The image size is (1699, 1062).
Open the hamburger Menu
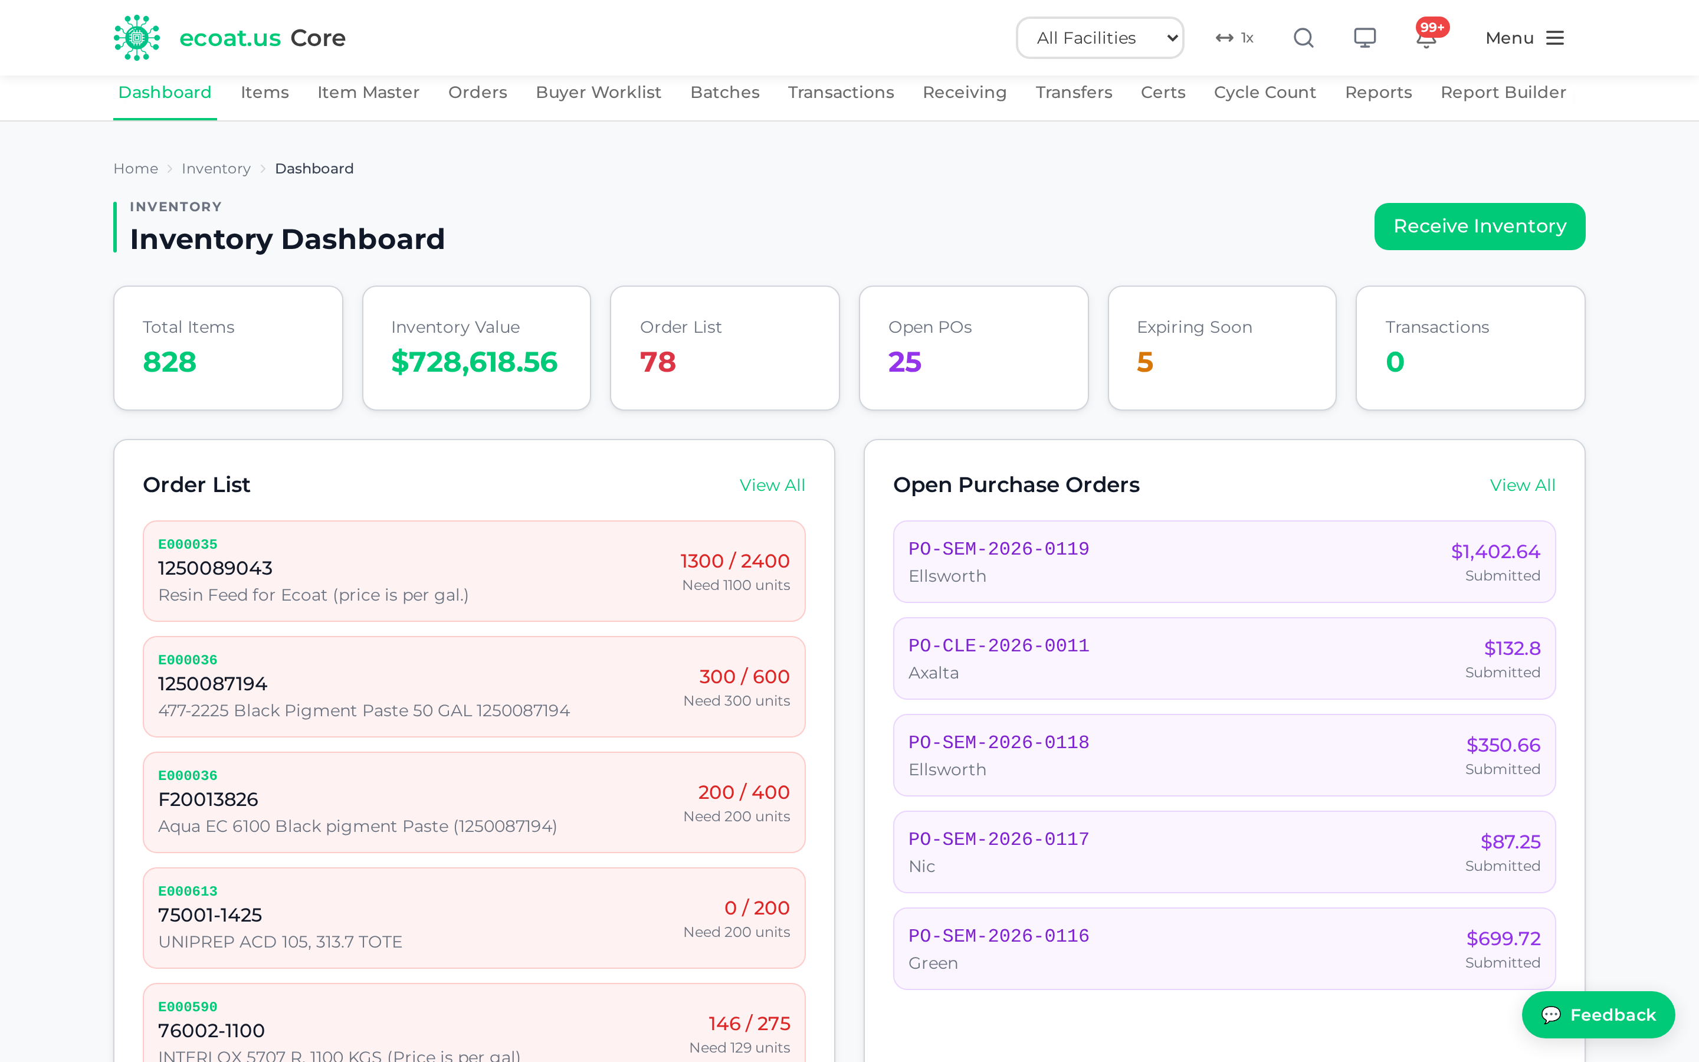pyautogui.click(x=1524, y=38)
